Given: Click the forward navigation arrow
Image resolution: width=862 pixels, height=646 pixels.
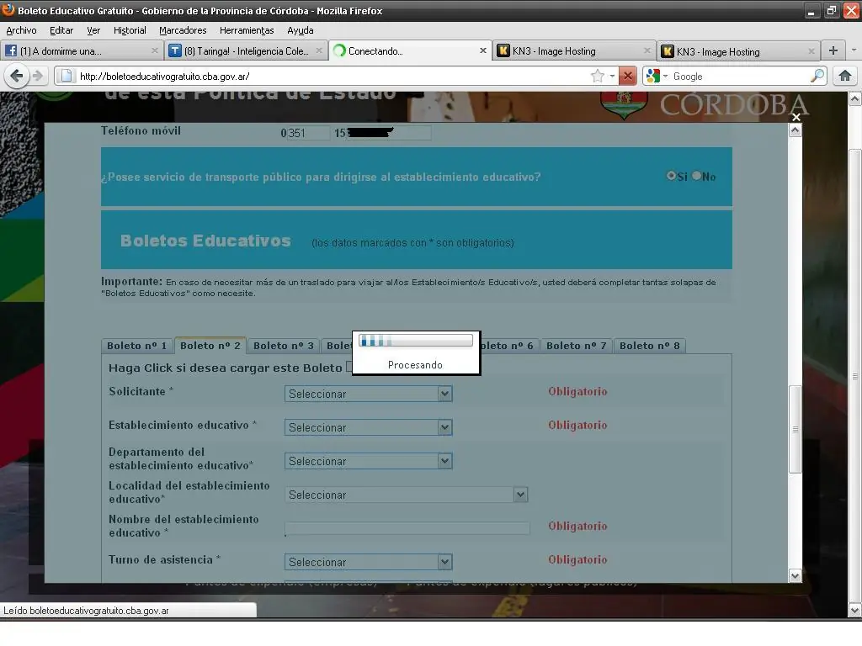Looking at the screenshot, I should click(37, 76).
